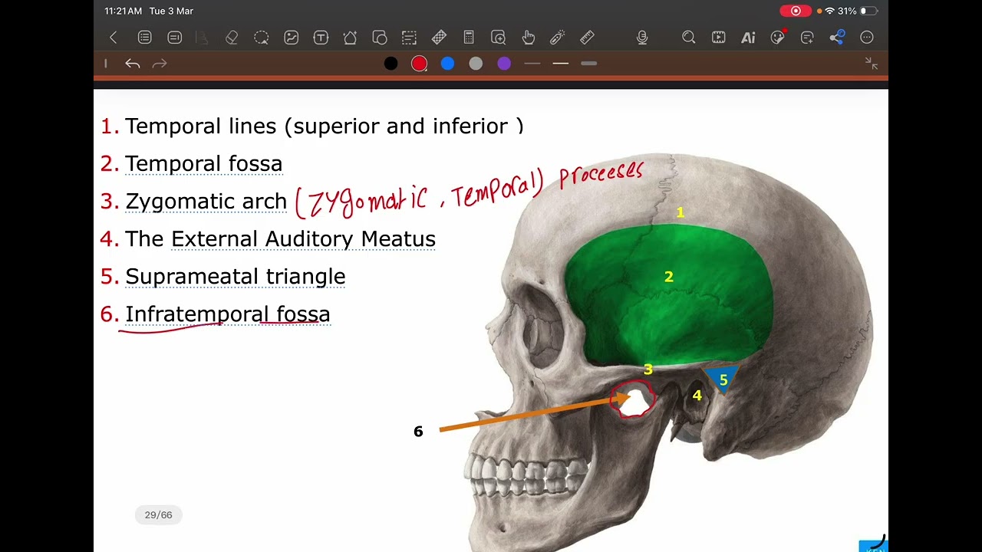Open the calculator tool
The height and width of the screenshot is (552, 982).
pos(469,38)
